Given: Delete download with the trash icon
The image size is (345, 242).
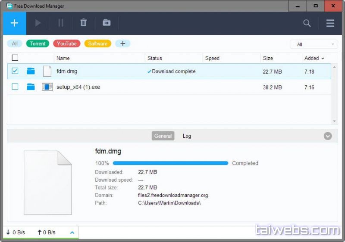Looking at the screenshot, I should click(84, 23).
